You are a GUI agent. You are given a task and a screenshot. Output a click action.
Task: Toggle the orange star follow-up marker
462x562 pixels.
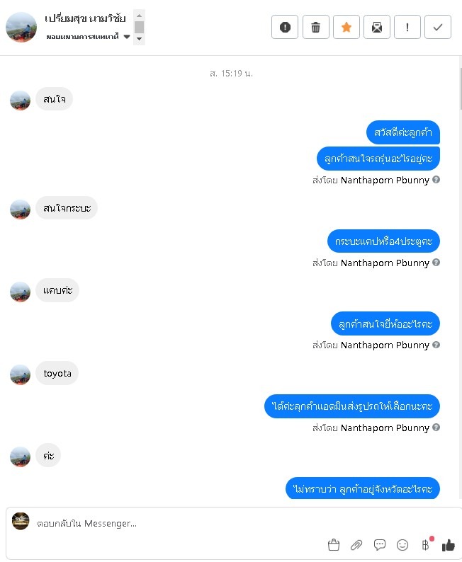click(x=346, y=27)
